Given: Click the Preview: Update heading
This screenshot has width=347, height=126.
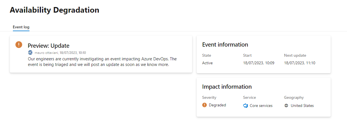Looking at the screenshot, I should coord(49,45).
